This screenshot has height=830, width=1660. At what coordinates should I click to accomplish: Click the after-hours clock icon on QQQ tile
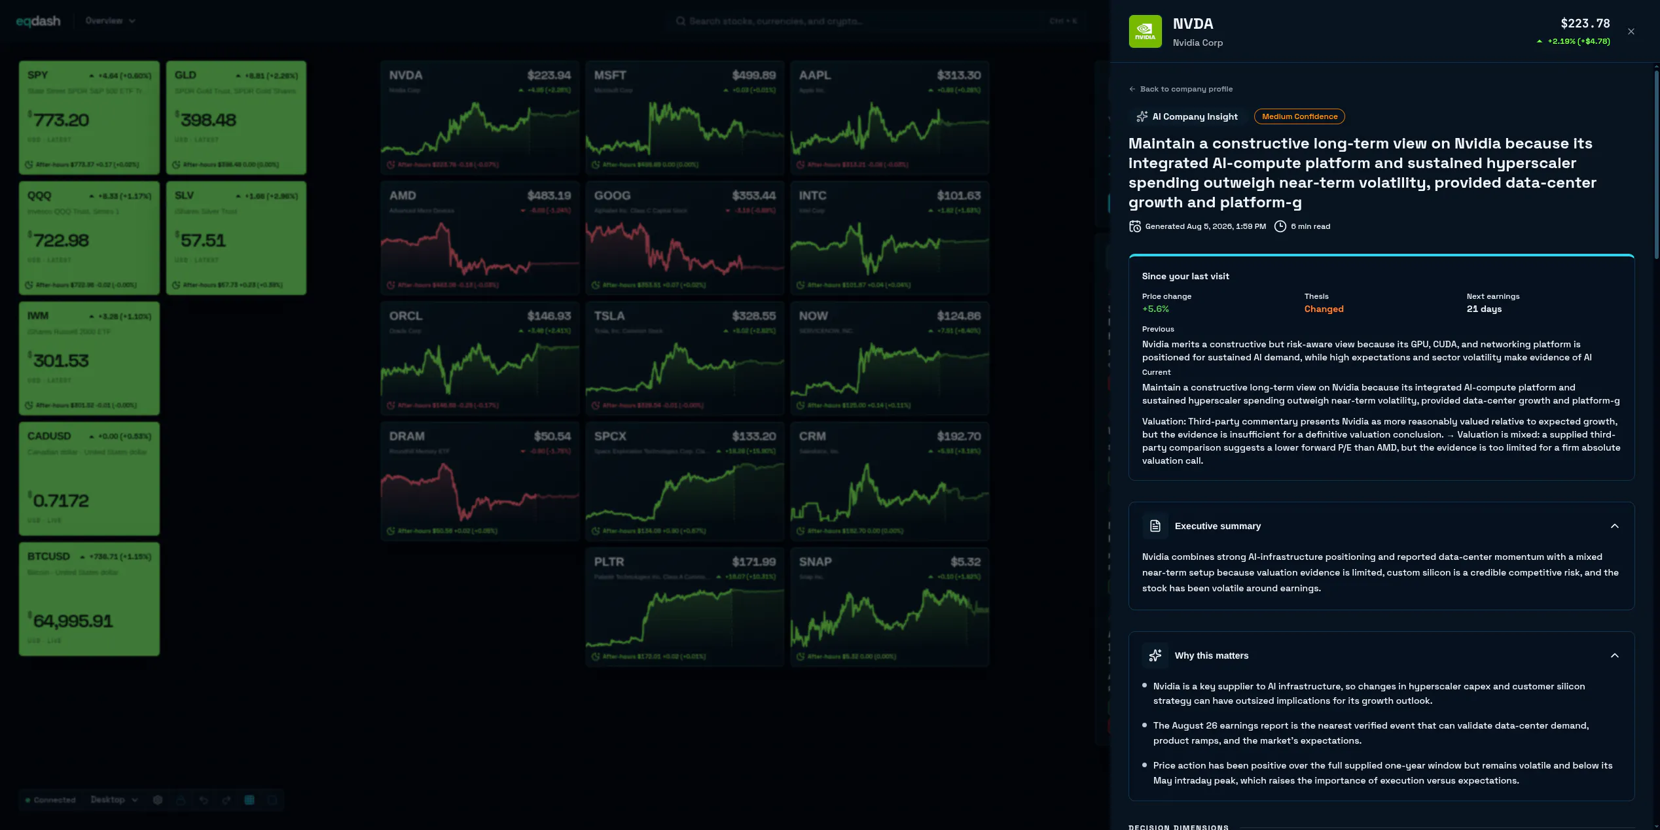point(29,285)
